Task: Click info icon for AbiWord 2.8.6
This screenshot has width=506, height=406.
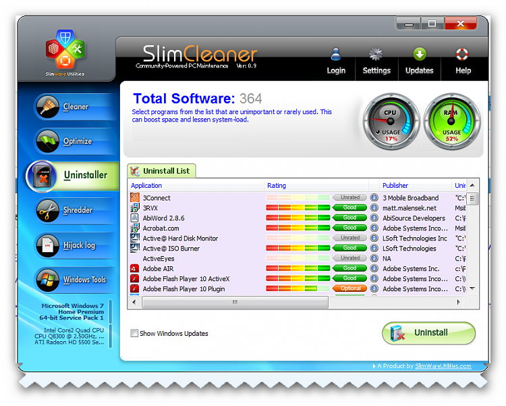Action: pyautogui.click(x=374, y=218)
